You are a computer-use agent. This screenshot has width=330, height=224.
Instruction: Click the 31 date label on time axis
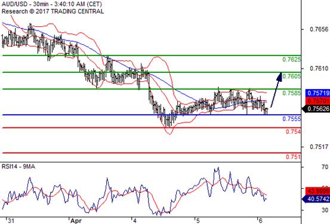11,221
